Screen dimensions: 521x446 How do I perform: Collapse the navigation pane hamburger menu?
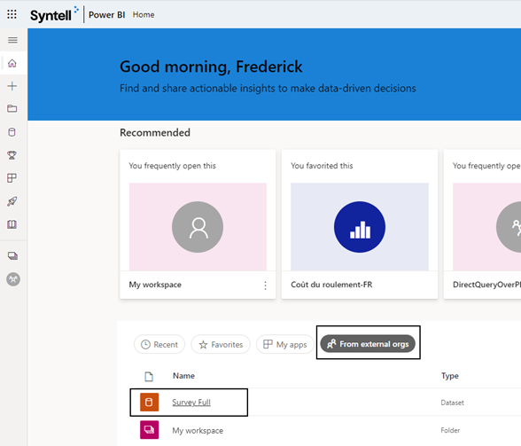[x=12, y=40]
